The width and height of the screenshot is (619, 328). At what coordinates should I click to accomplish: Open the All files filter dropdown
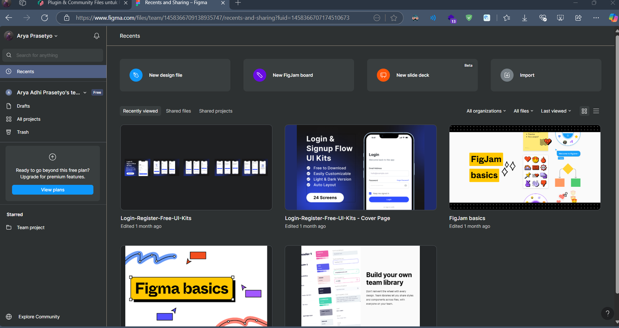point(523,111)
